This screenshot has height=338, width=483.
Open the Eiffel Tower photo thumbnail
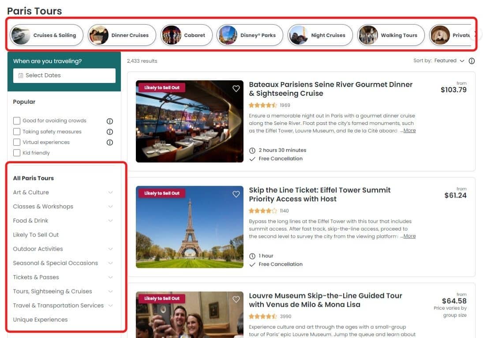tap(189, 227)
